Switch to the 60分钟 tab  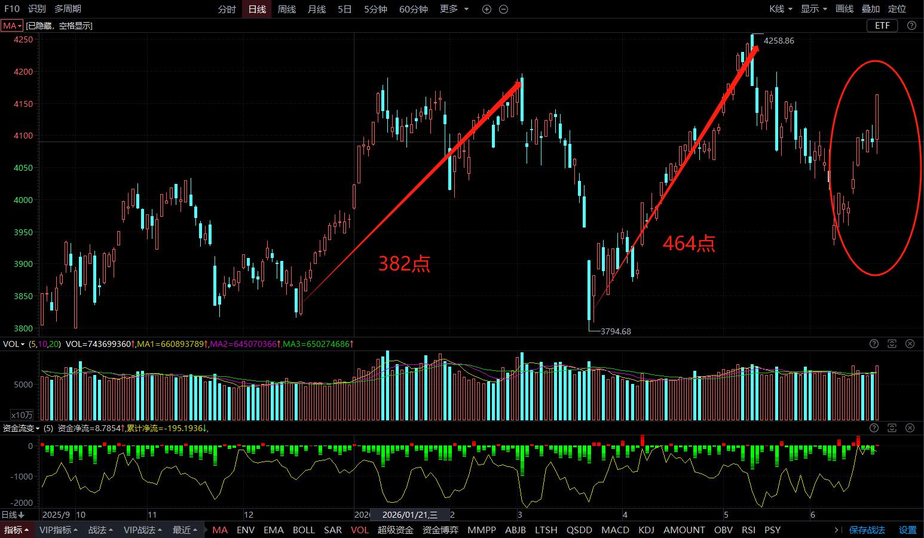coord(414,9)
